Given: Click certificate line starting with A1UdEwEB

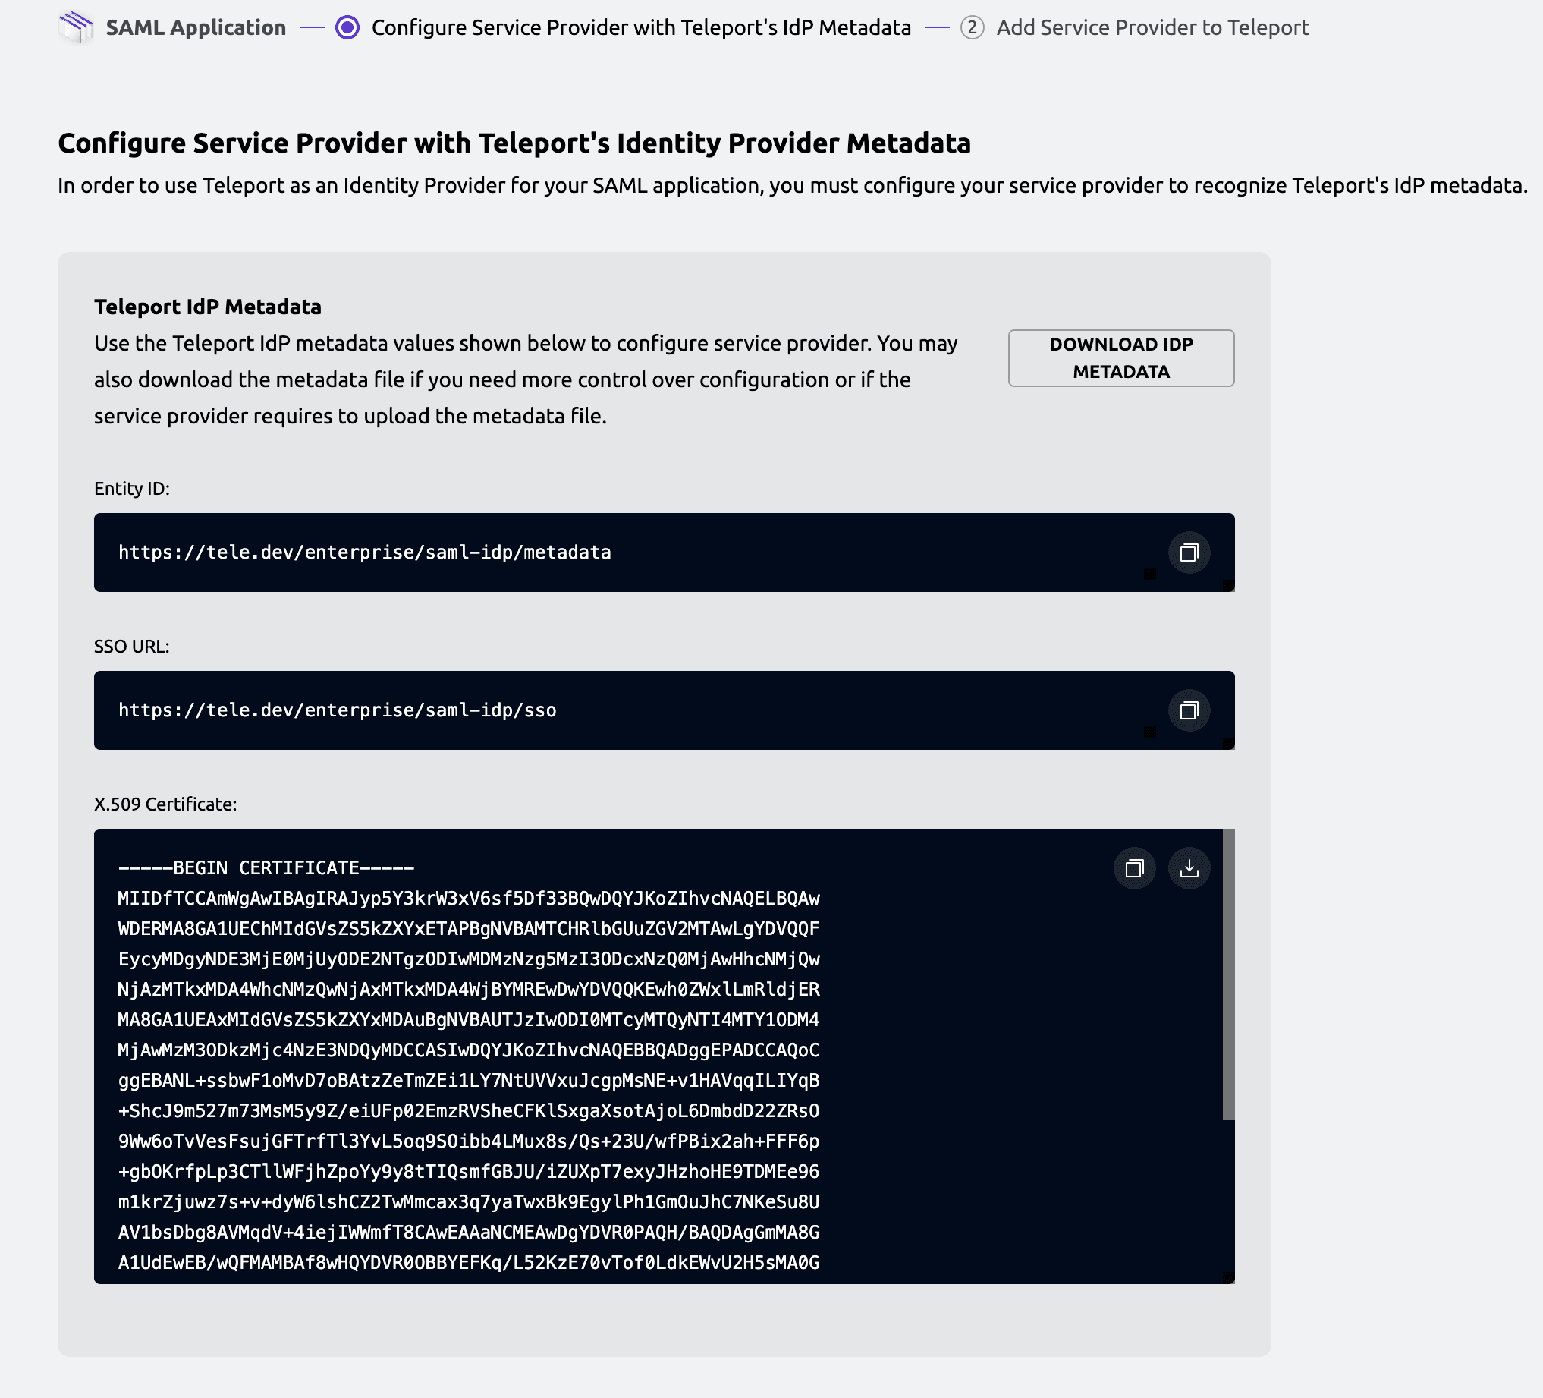Looking at the screenshot, I should (468, 1262).
